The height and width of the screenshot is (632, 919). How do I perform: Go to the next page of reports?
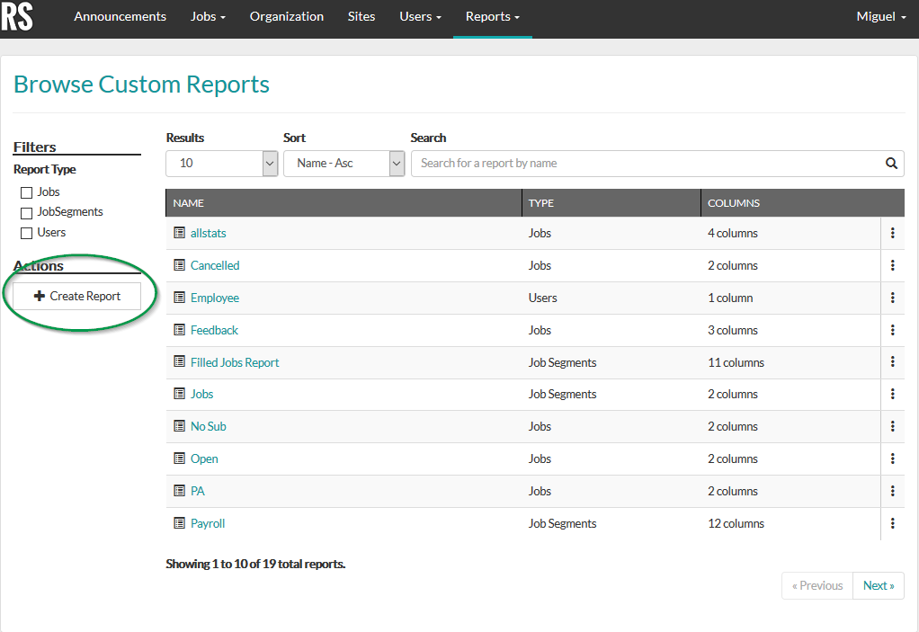click(x=878, y=584)
